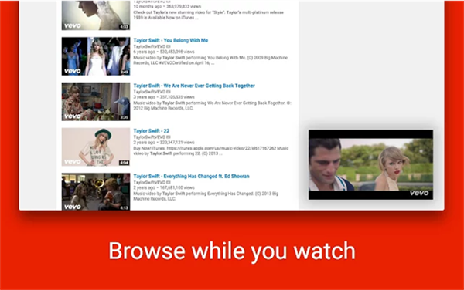Select Taylor Swift 22 video thumbnail
Image resolution: width=464 pixels, height=290 pixels.
coord(96,147)
